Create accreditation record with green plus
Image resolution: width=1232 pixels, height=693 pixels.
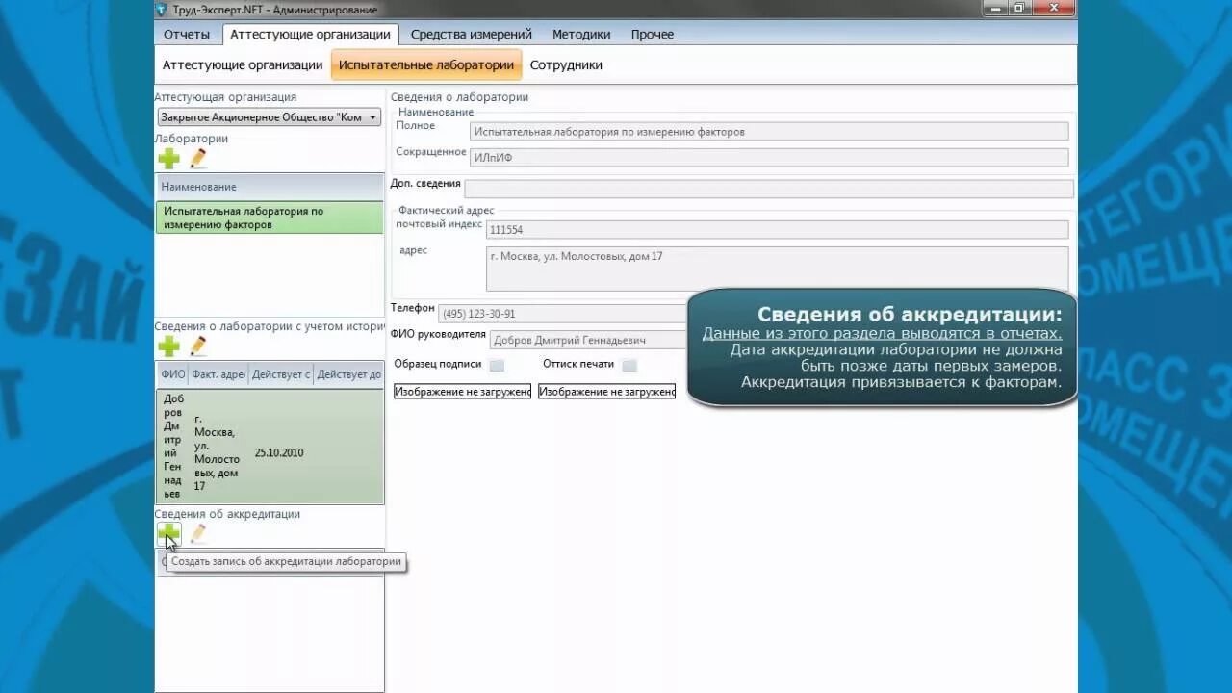pyautogui.click(x=168, y=533)
